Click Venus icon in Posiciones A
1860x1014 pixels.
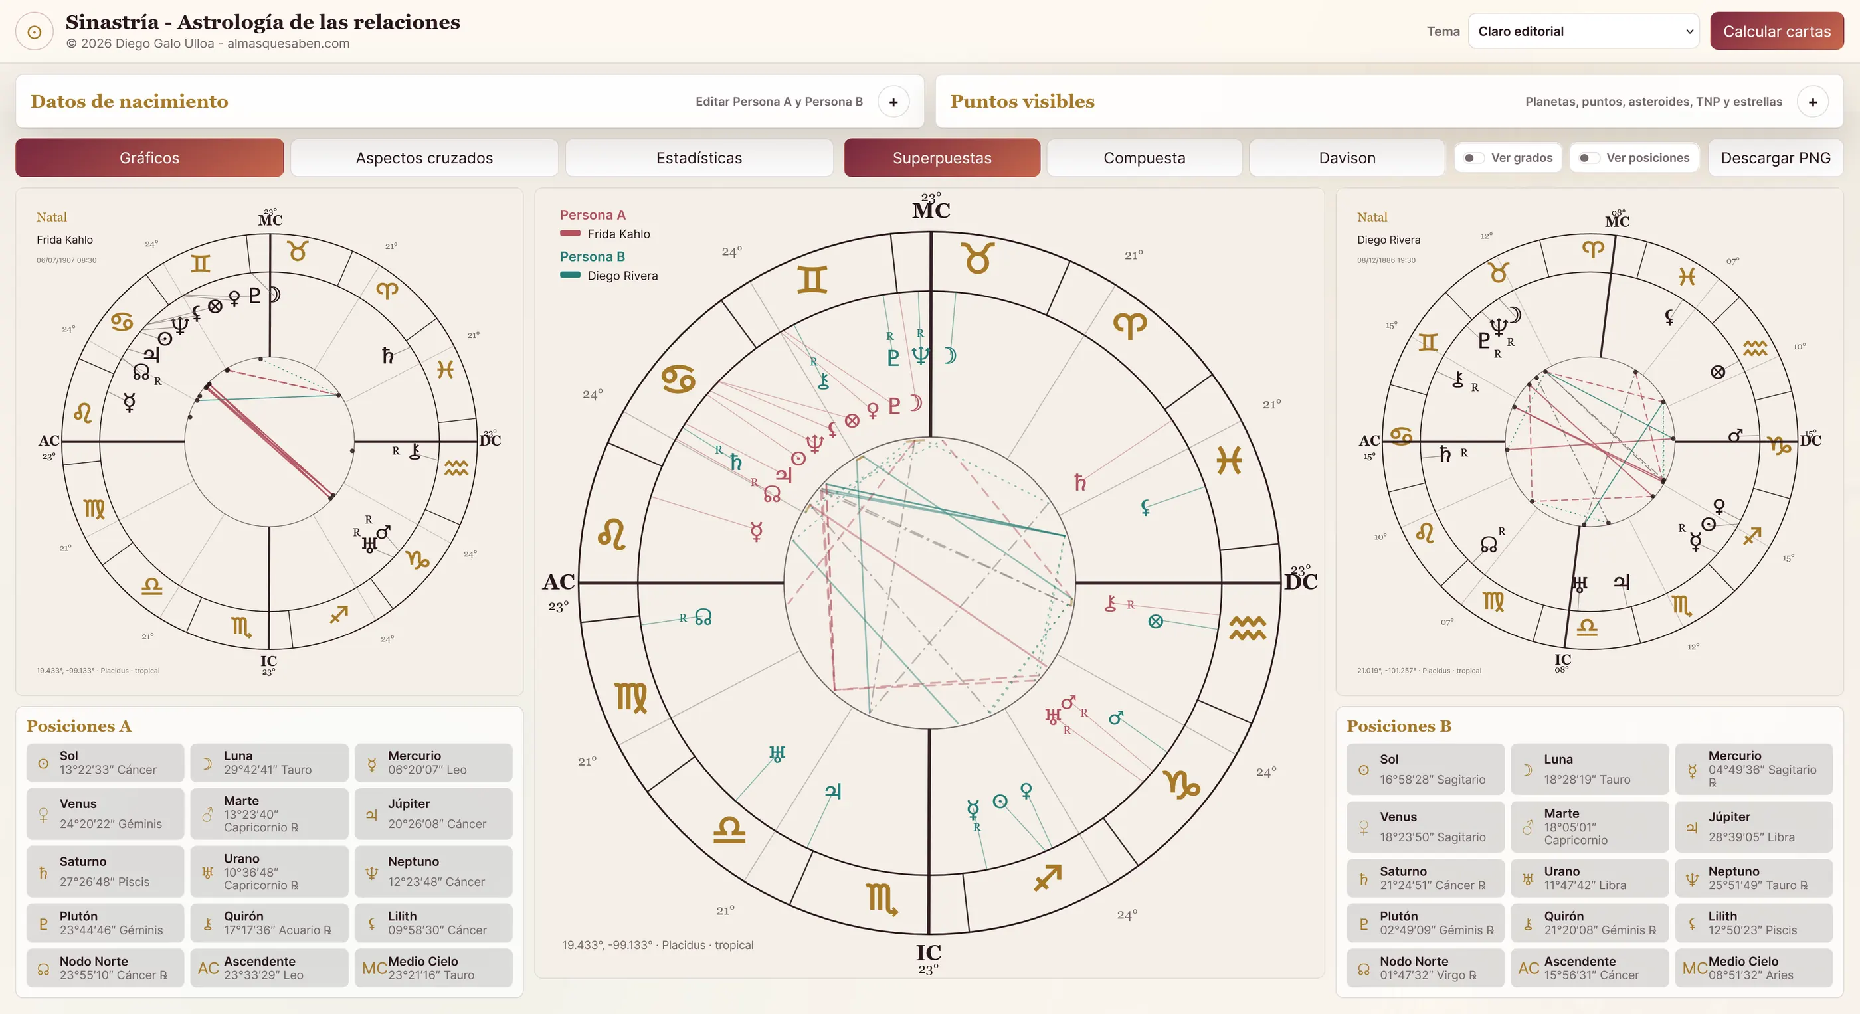[x=43, y=815]
